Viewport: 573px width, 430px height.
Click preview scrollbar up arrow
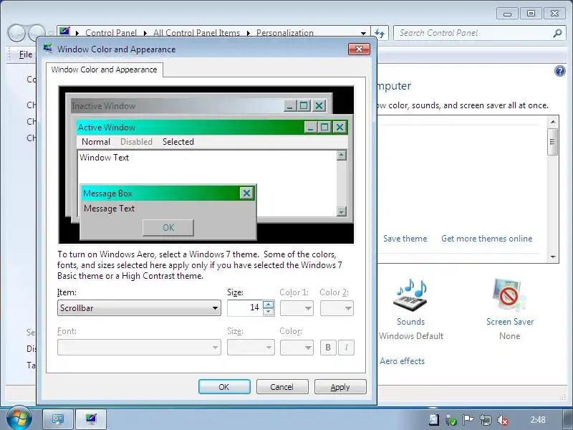coord(342,155)
